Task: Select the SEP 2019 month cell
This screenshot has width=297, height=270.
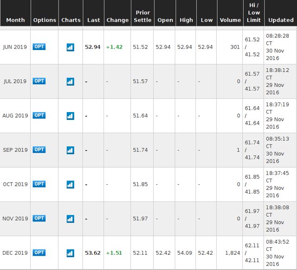Action: pos(15,150)
